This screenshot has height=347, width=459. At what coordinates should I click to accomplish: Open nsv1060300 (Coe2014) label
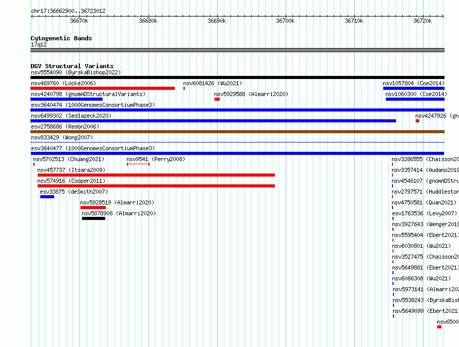pos(416,94)
